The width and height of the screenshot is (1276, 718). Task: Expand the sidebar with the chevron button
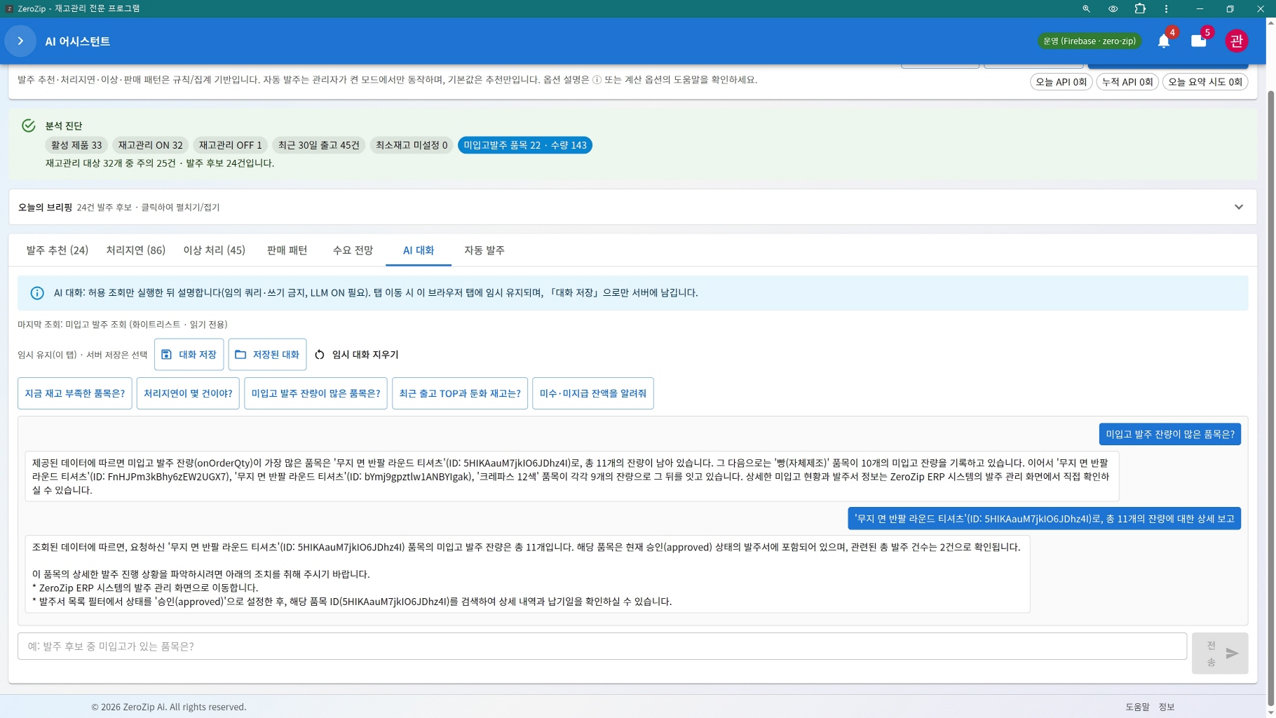pyautogui.click(x=20, y=41)
